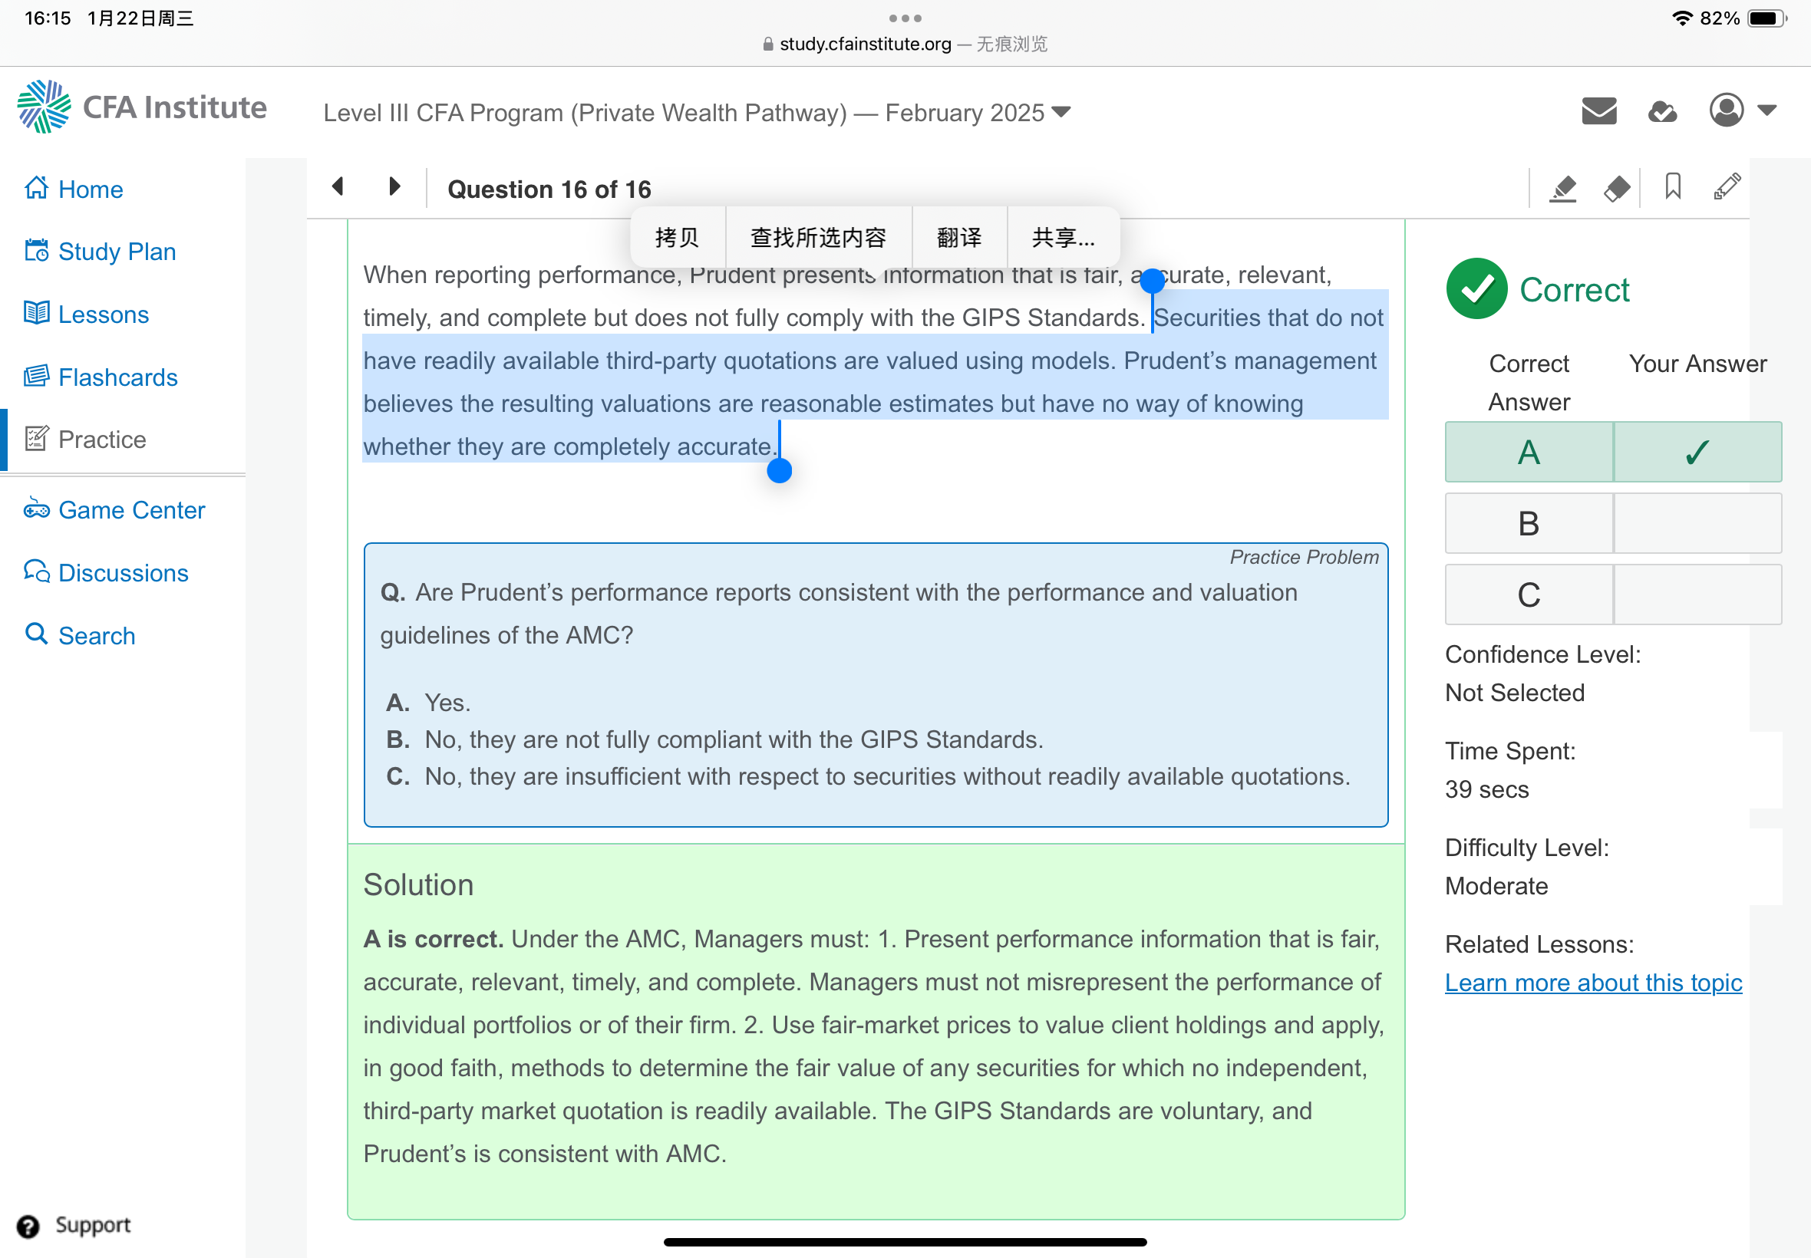Open the CFA Institute logo homepage
Image resolution: width=1811 pixels, height=1258 pixels.
[142, 107]
